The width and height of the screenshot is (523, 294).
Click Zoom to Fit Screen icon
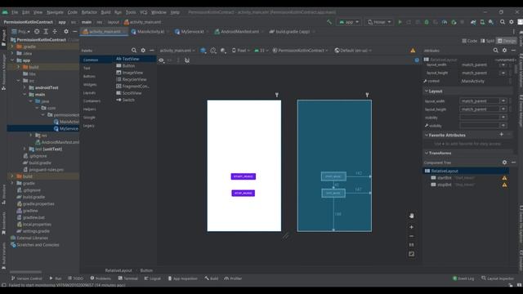click(x=412, y=254)
